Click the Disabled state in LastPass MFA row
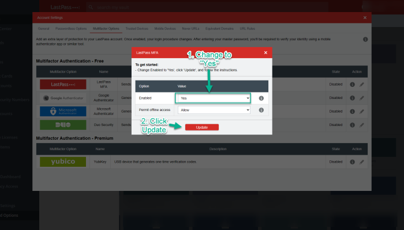The image size is (404, 230). click(336, 84)
